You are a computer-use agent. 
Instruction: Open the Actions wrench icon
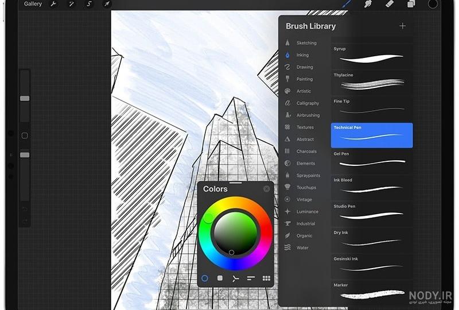click(53, 4)
